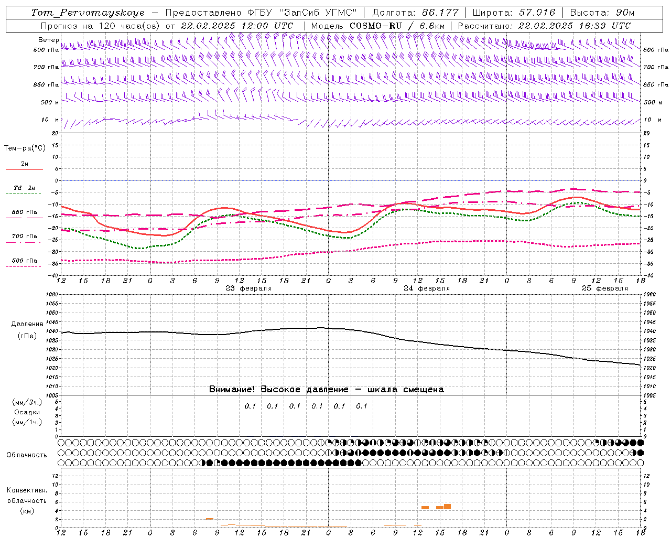
Task: Click the 24 февраля date label
Action: 427,288
